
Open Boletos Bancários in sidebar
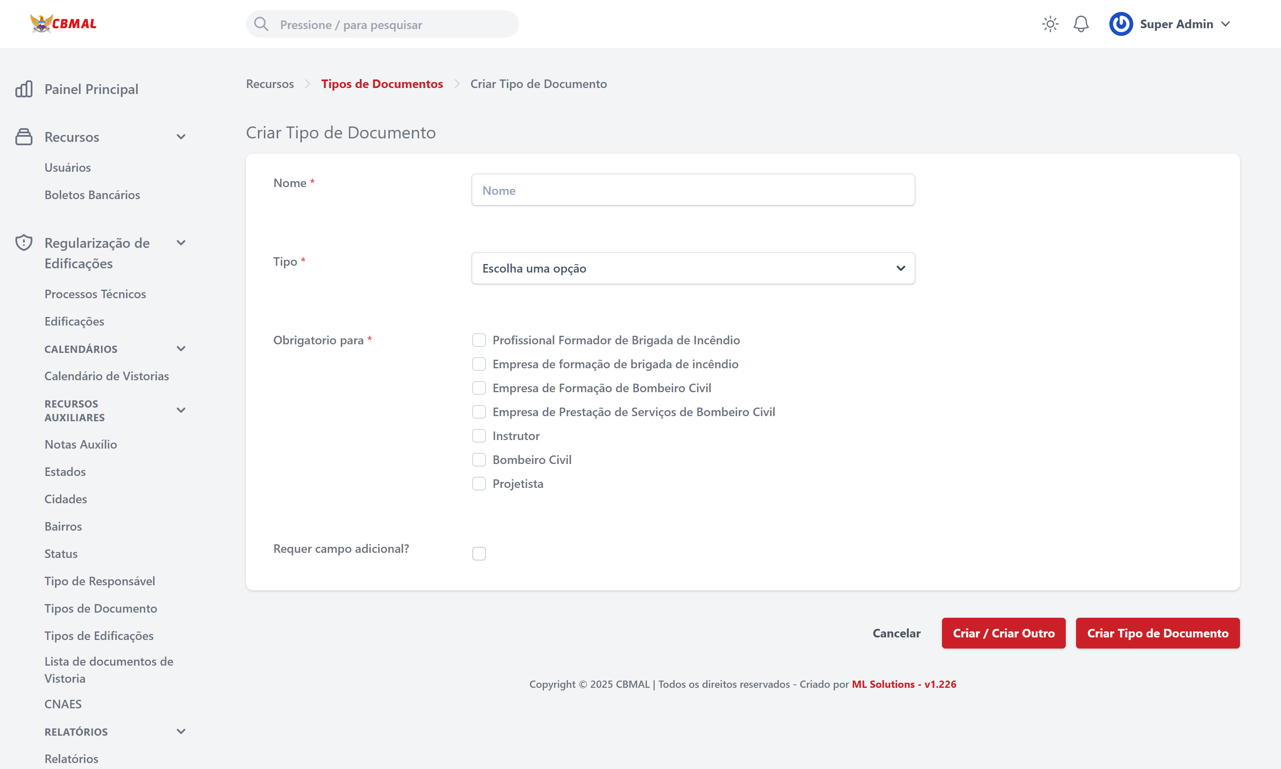click(92, 195)
